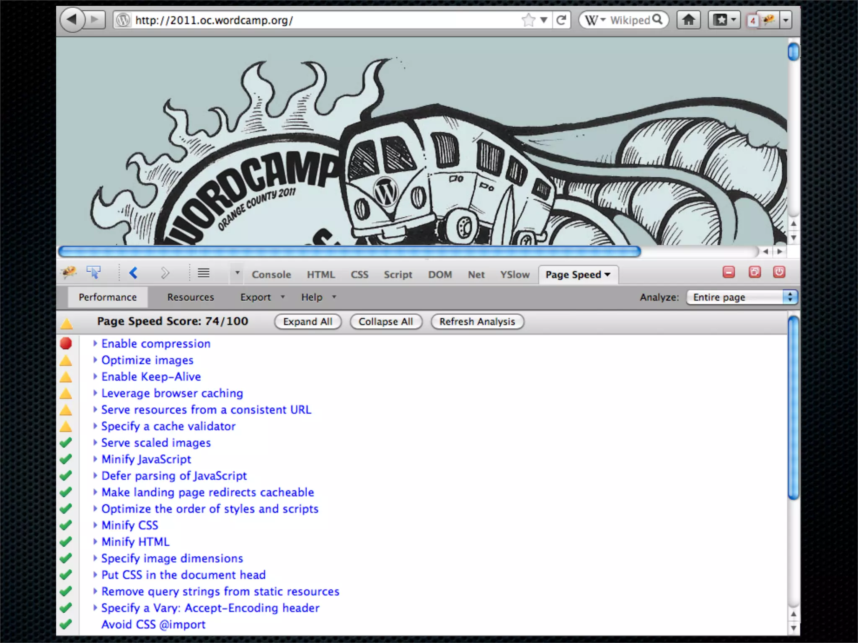Open Firebug in new window icon
This screenshot has height=643, width=858.
click(x=755, y=272)
